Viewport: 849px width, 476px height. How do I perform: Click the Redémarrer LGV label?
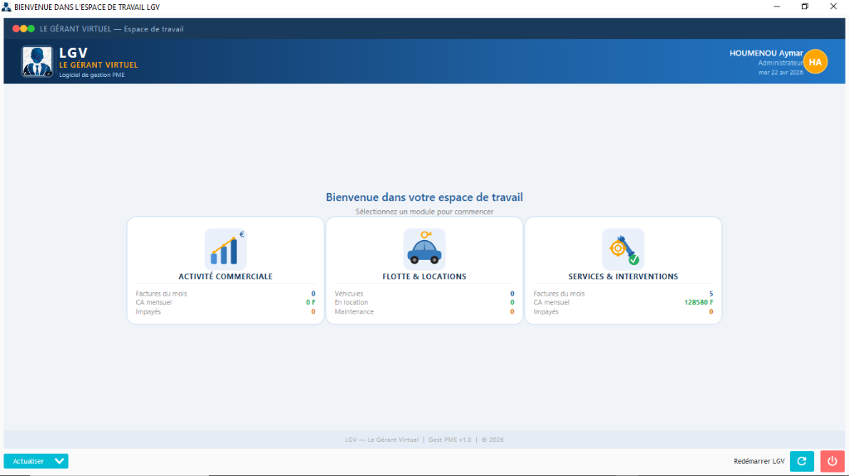pyautogui.click(x=759, y=461)
